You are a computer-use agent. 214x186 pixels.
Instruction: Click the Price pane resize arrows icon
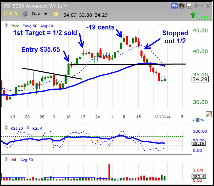(6, 25)
